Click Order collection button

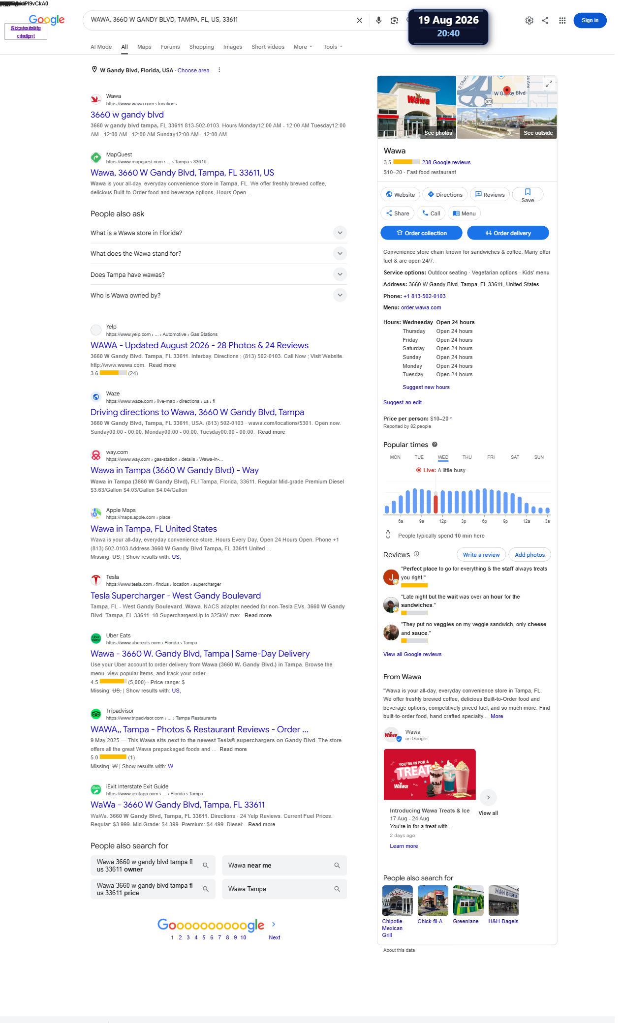point(421,233)
